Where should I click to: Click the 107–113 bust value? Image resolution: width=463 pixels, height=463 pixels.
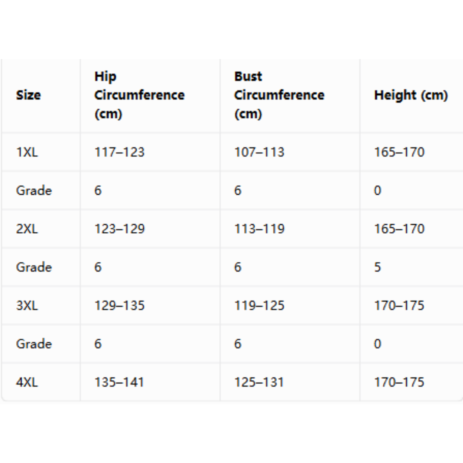pyautogui.click(x=259, y=152)
